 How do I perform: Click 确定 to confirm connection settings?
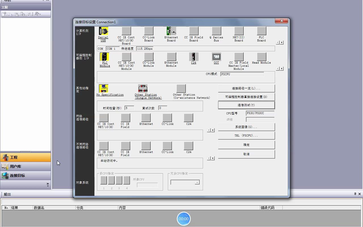(246, 145)
